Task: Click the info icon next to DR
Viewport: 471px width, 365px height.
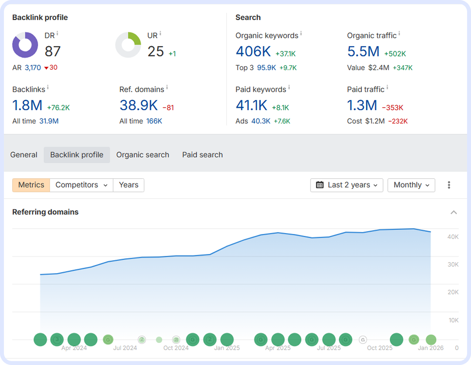Action: pyautogui.click(x=57, y=34)
